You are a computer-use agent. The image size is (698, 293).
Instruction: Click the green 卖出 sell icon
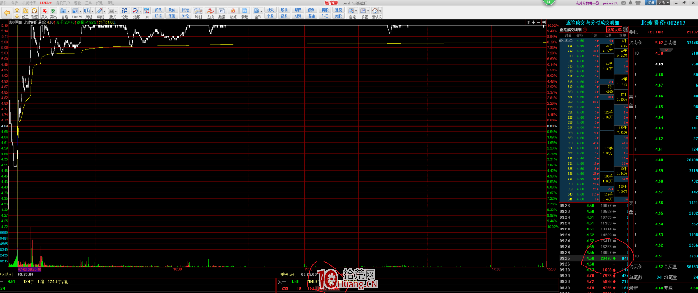pos(53,13)
